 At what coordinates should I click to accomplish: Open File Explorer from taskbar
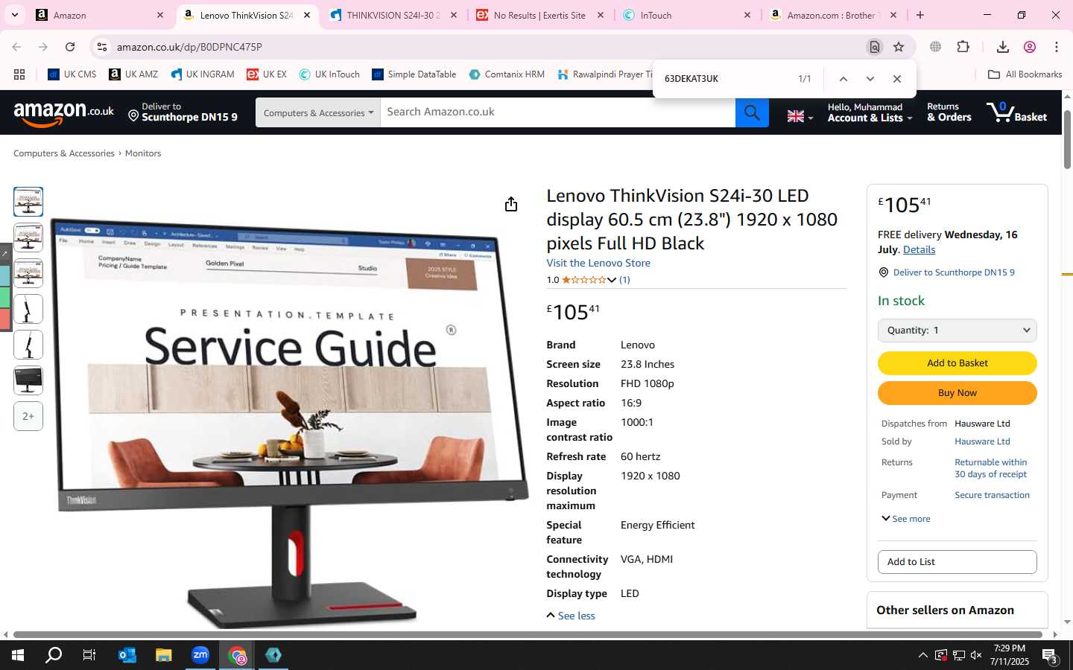(163, 655)
